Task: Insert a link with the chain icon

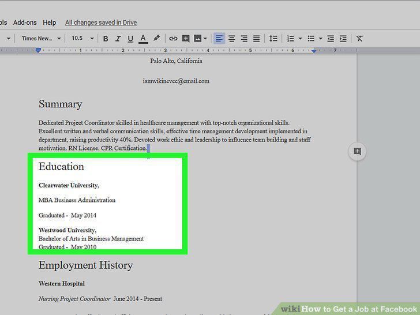Action: click(173, 39)
